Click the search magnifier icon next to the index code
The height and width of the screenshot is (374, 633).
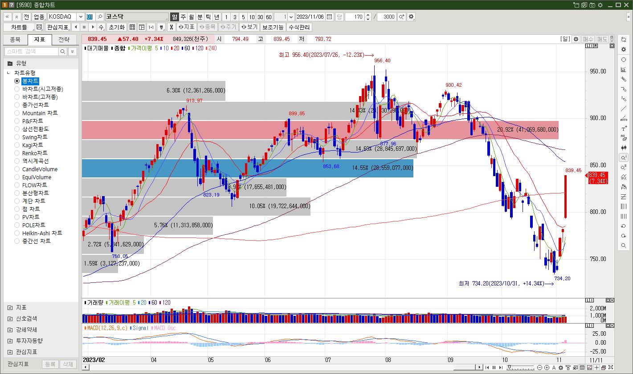click(100, 17)
